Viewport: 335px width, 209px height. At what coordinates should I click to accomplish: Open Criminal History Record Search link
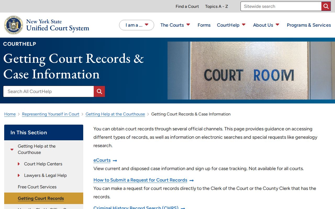tap(136, 208)
